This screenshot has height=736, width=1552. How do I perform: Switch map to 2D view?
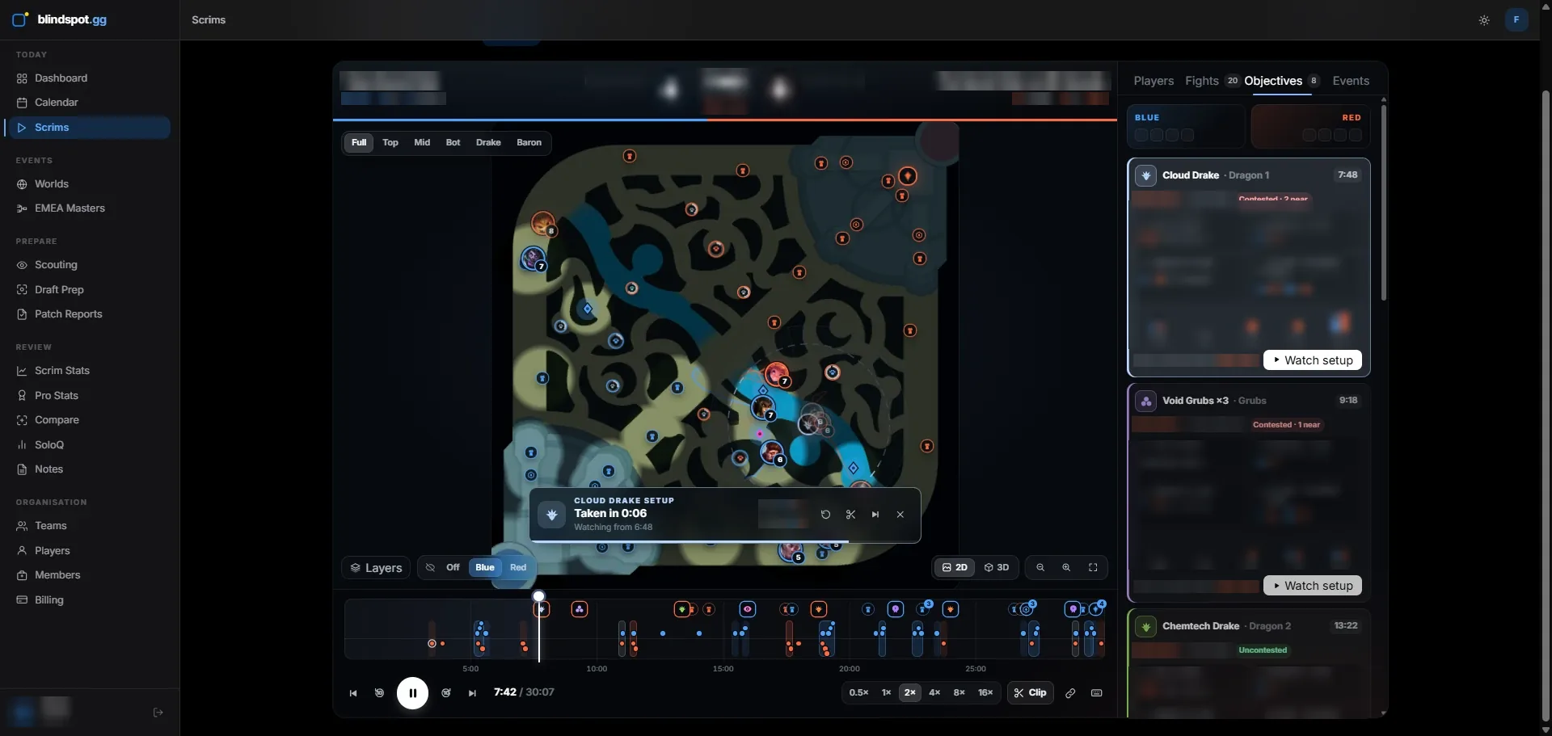pos(955,568)
